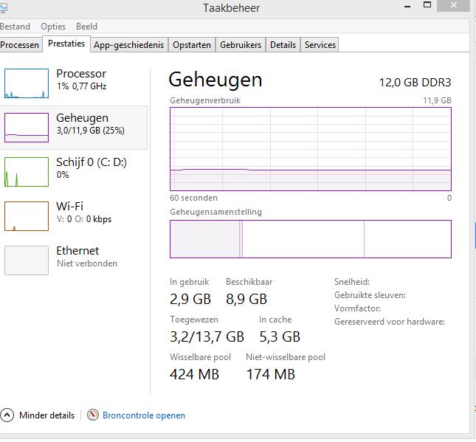Image resolution: width=476 pixels, height=442 pixels.
Task: Click the Geheugenverbruik usage graph
Action: coord(310,149)
